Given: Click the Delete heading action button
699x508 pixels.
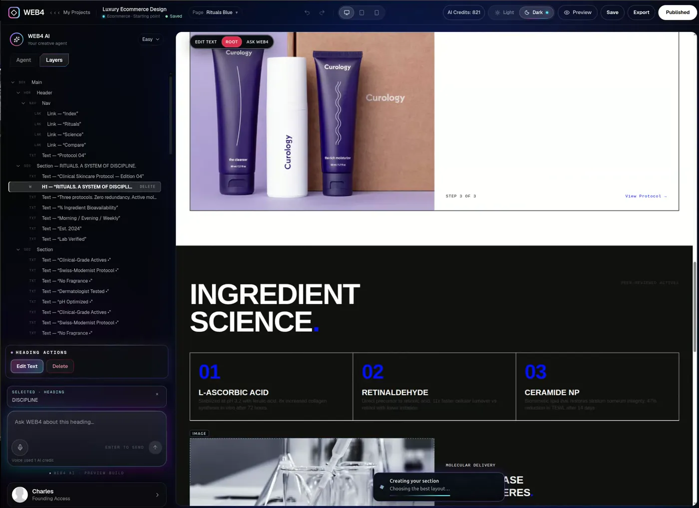Looking at the screenshot, I should tap(60, 366).
